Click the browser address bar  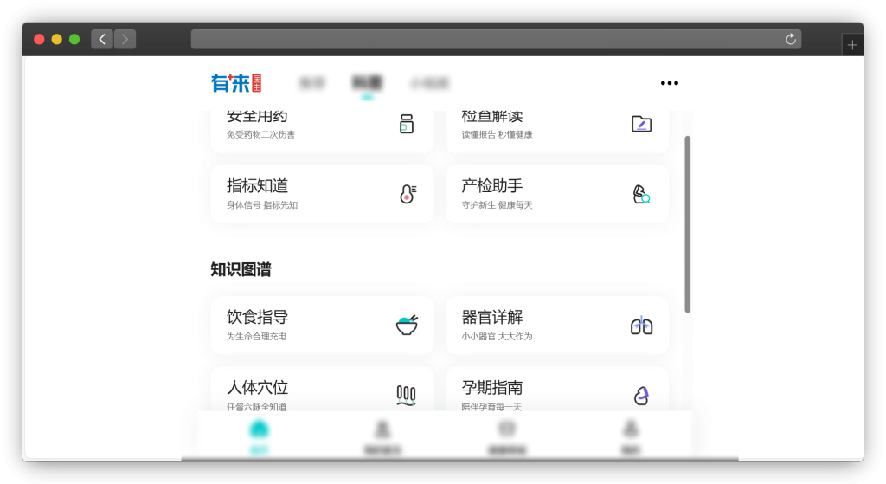pos(496,39)
